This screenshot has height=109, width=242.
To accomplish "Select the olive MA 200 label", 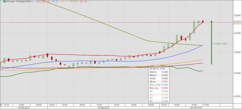I will 73,1.
